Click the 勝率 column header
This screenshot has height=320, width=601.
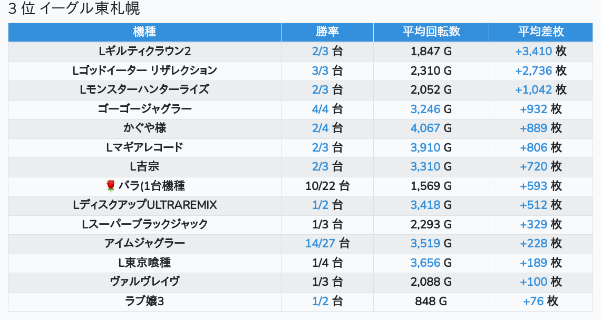(327, 32)
